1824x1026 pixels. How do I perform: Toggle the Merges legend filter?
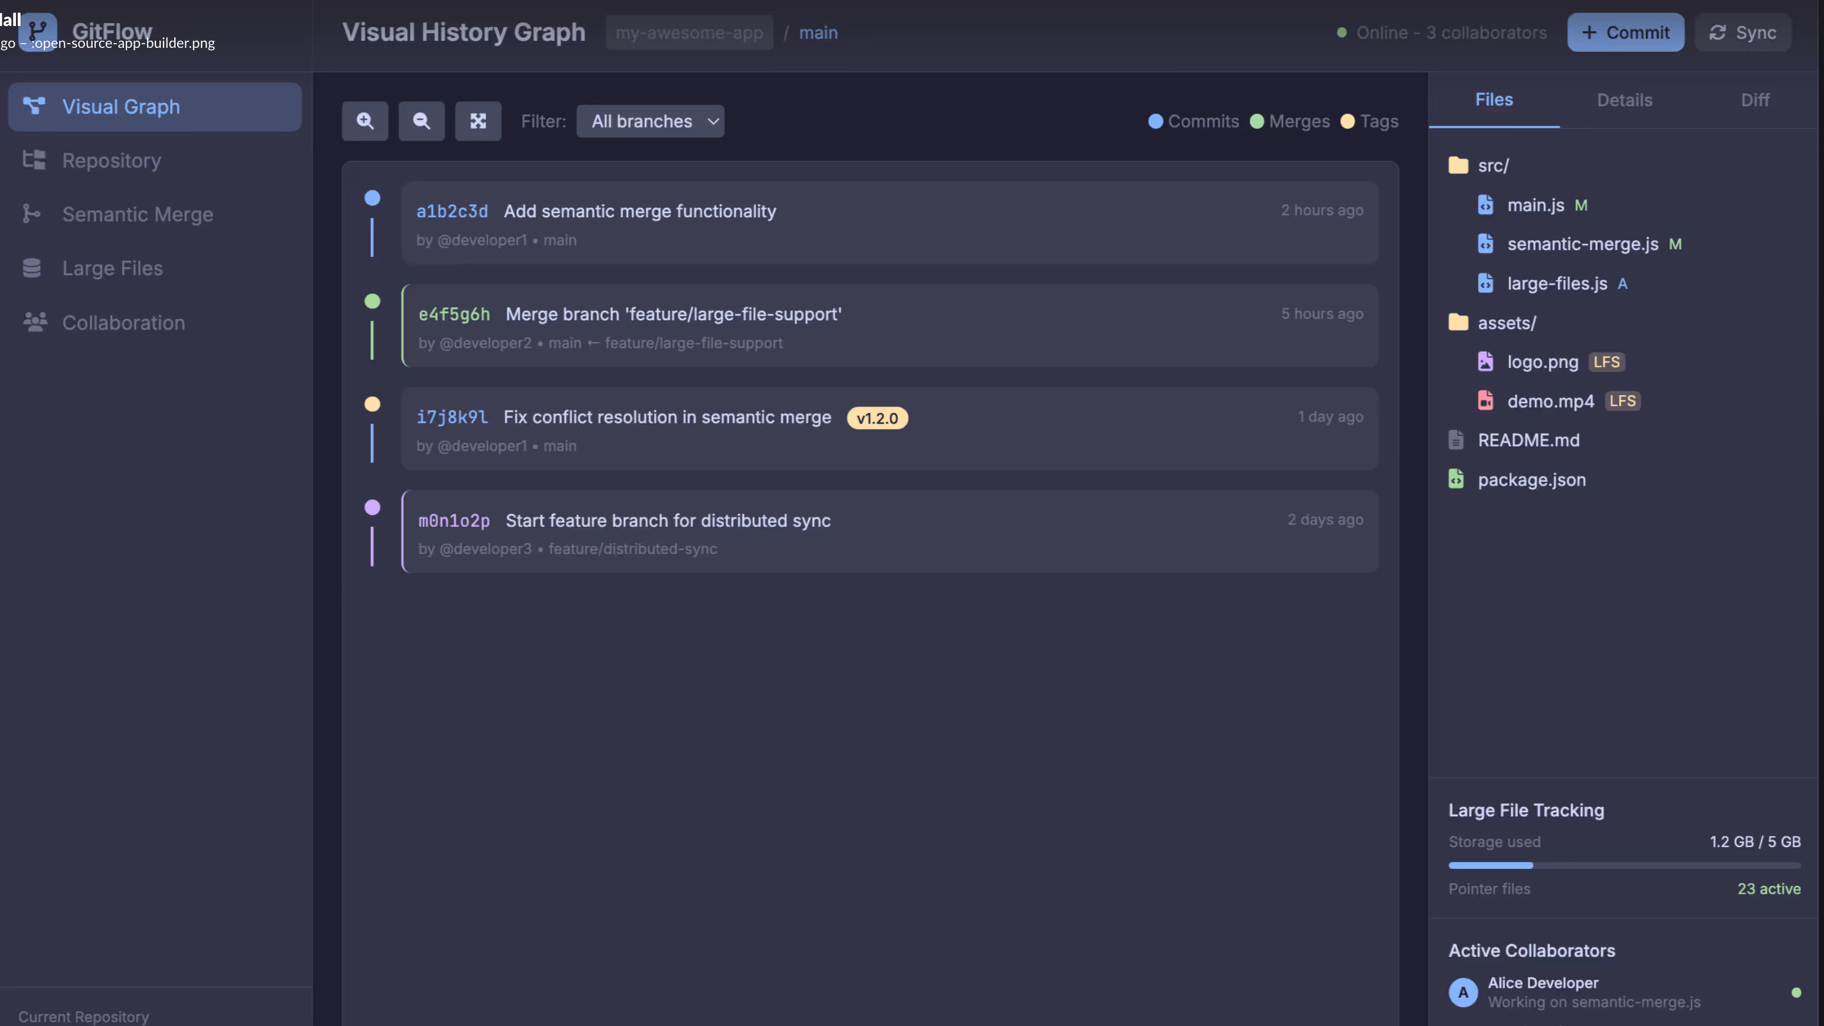[1289, 121]
